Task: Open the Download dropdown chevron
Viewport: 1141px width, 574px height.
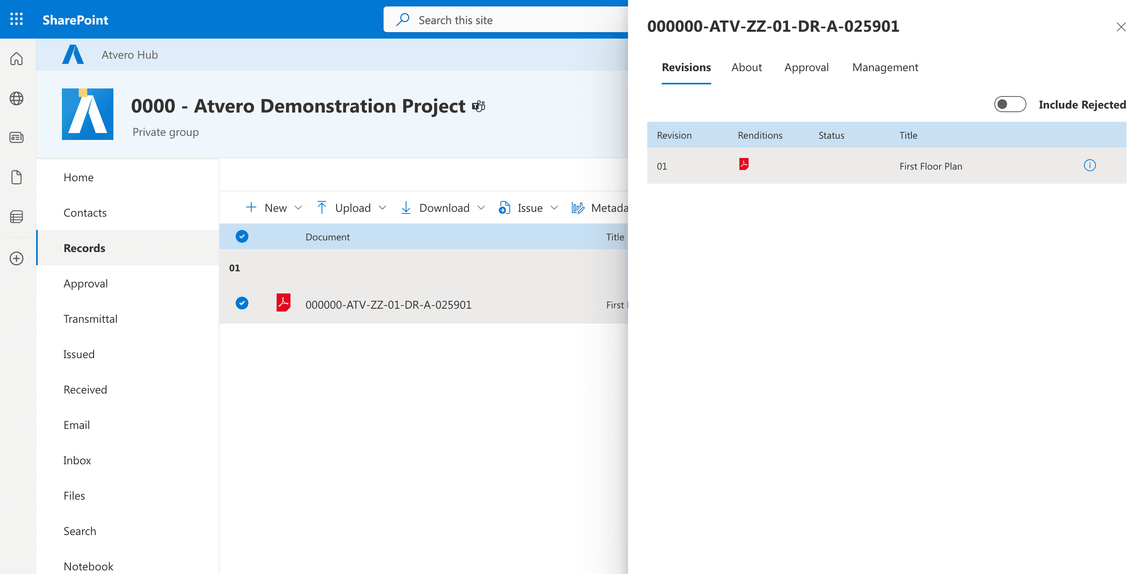Action: coord(481,208)
